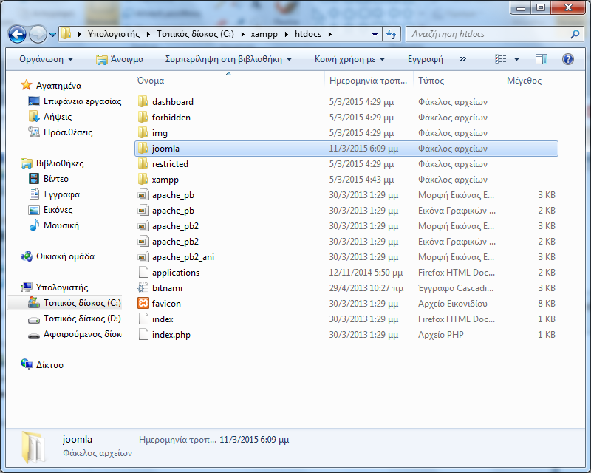Select the dashboard folder icon
The image size is (591, 473).
tap(143, 102)
